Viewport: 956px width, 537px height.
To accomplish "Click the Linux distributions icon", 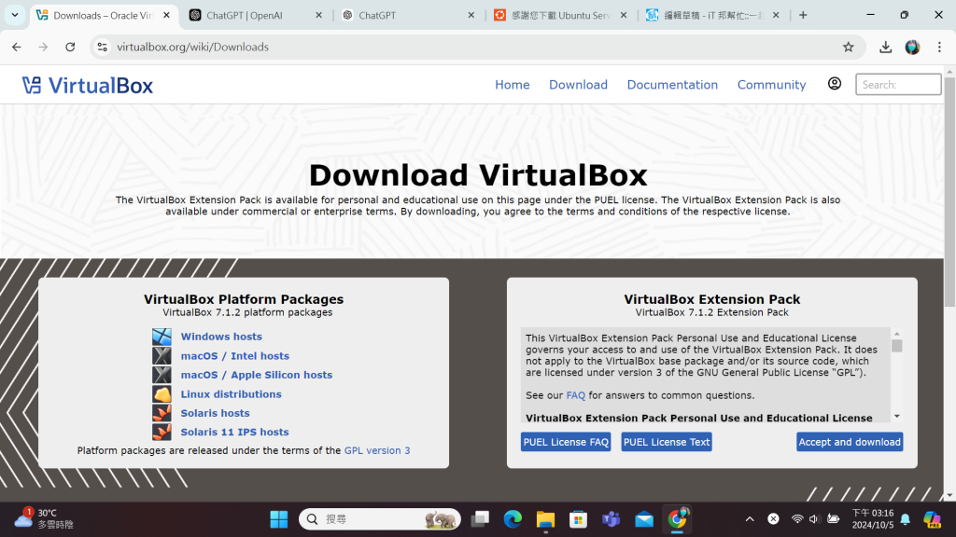I will click(x=162, y=394).
